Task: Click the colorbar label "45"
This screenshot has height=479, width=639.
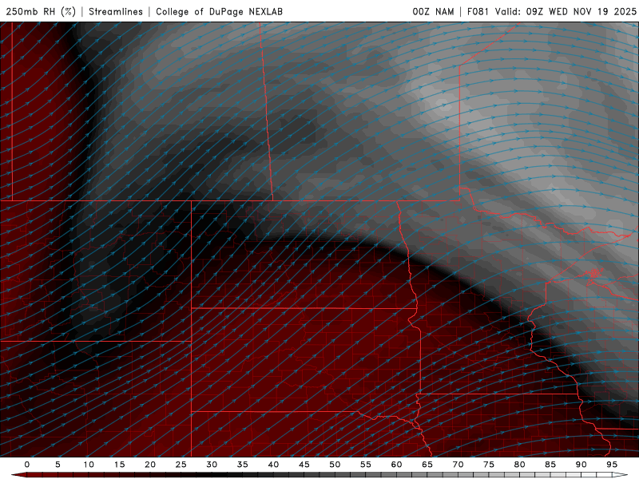Action: coord(304,465)
